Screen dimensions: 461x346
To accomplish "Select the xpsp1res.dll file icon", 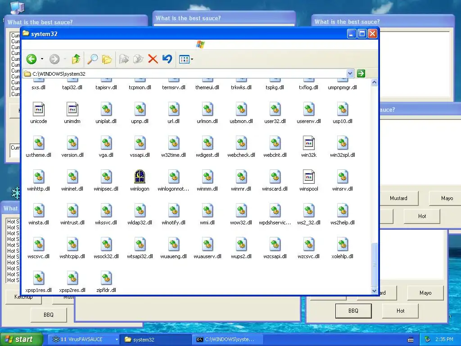I will pos(39,278).
